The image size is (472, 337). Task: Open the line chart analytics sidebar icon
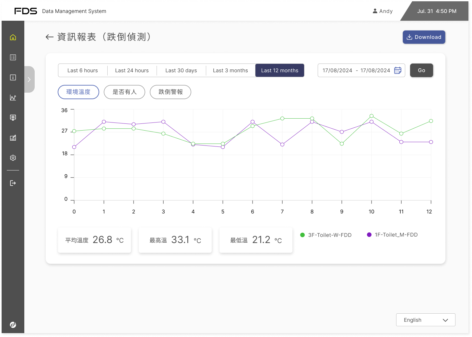point(13,98)
